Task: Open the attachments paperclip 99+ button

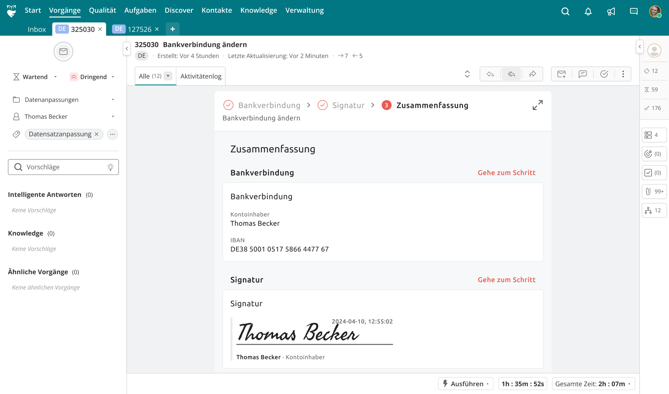Action: click(654, 191)
